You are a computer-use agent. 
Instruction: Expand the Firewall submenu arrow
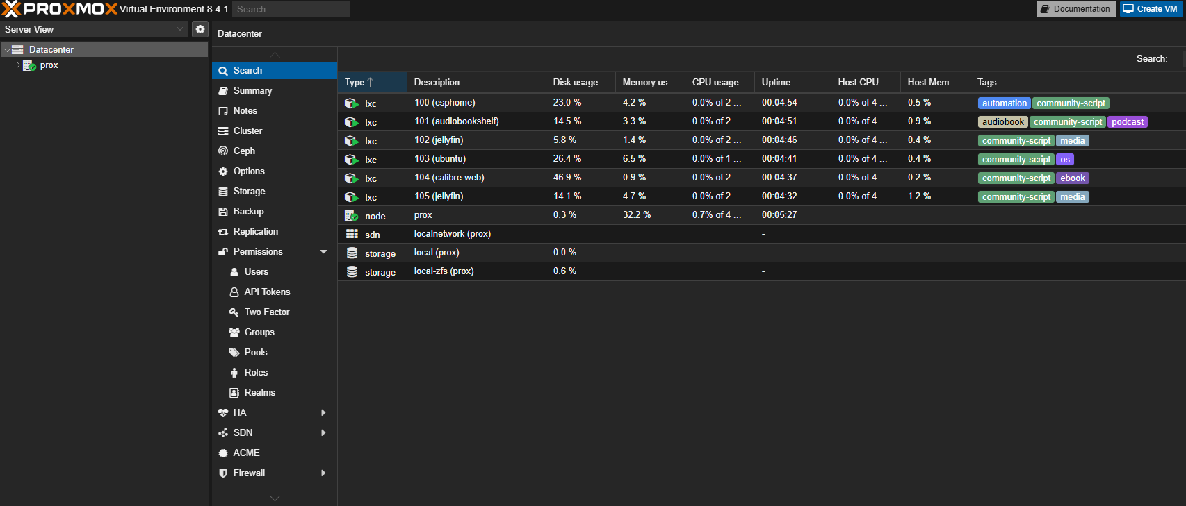(323, 473)
